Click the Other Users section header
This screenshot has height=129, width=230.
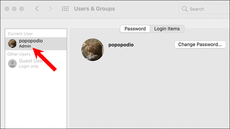[x=19, y=54]
